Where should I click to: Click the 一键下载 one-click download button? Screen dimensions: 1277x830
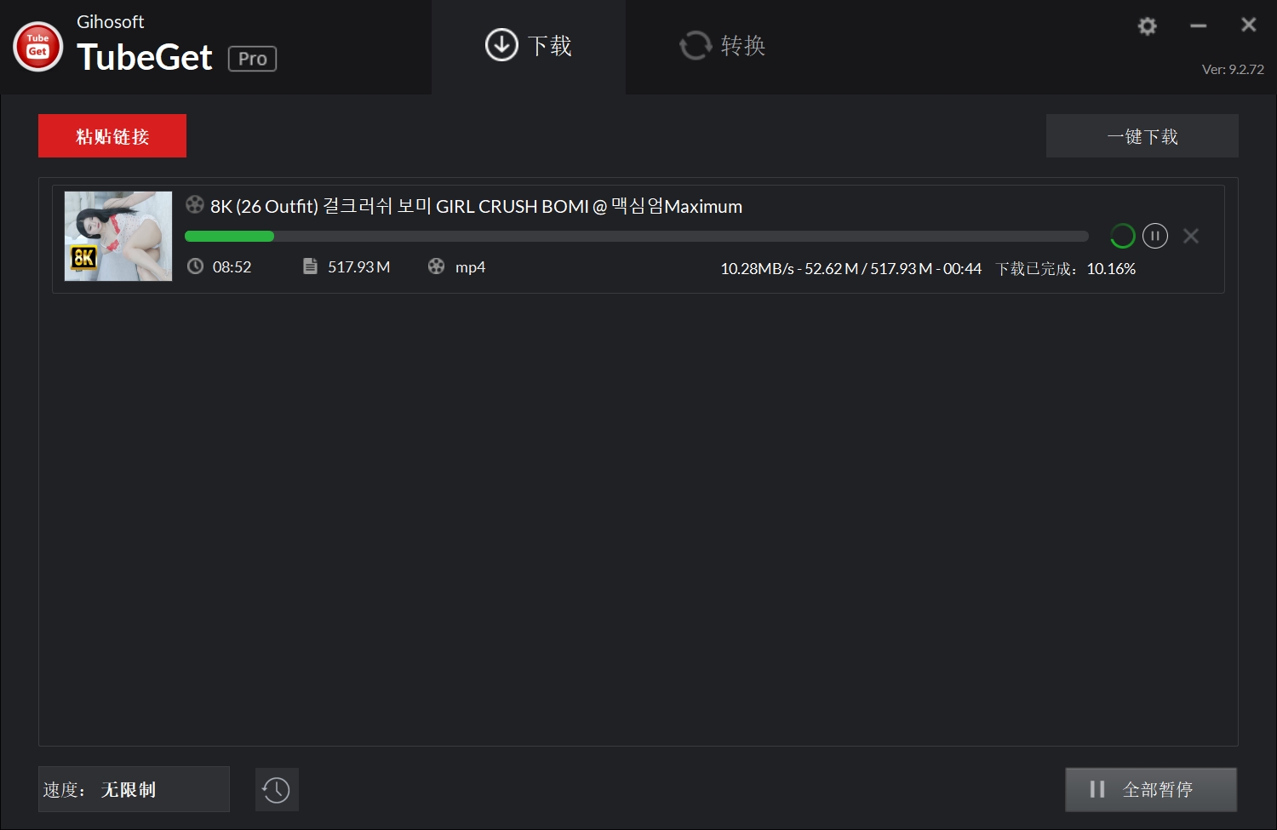(1142, 135)
